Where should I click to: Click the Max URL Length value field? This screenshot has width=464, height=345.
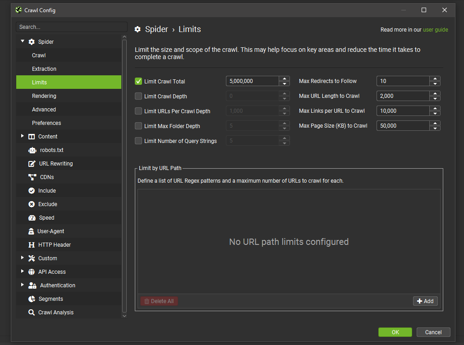[403, 96]
